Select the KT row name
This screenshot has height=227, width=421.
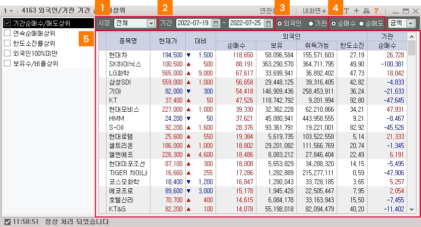[x=113, y=100]
